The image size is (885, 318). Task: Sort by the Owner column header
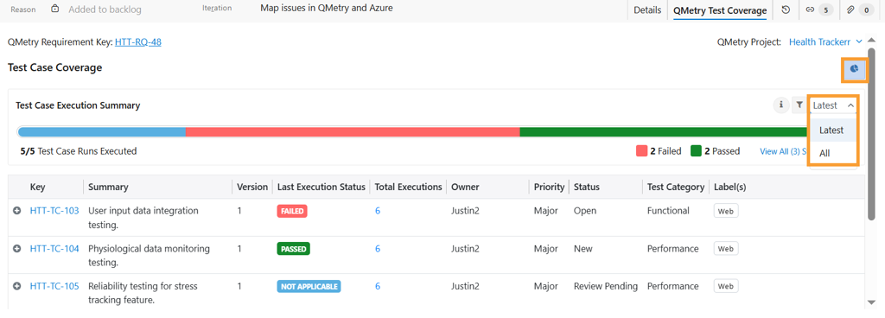pos(465,187)
